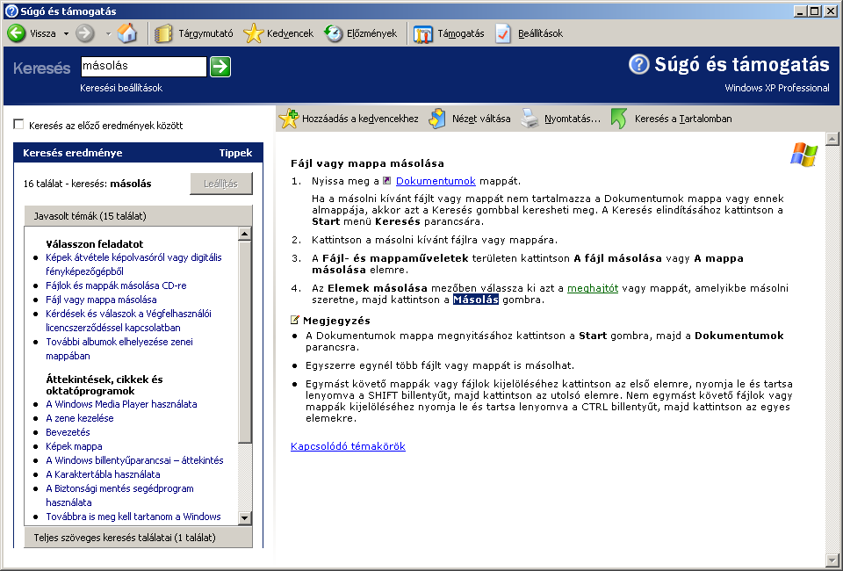Open Képek átvétele képolvasóról vagy digitális fényképezőgépből
The image size is (843, 571).
coord(133,264)
